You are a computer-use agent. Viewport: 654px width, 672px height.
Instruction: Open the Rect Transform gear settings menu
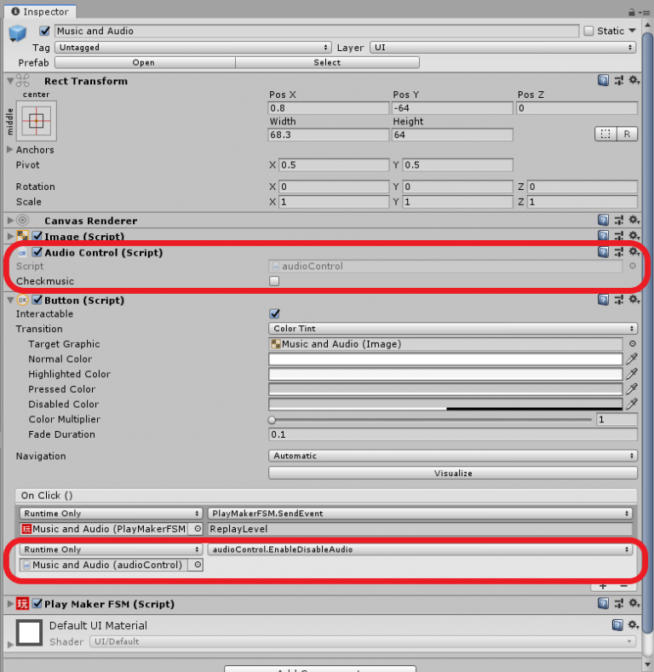(634, 80)
